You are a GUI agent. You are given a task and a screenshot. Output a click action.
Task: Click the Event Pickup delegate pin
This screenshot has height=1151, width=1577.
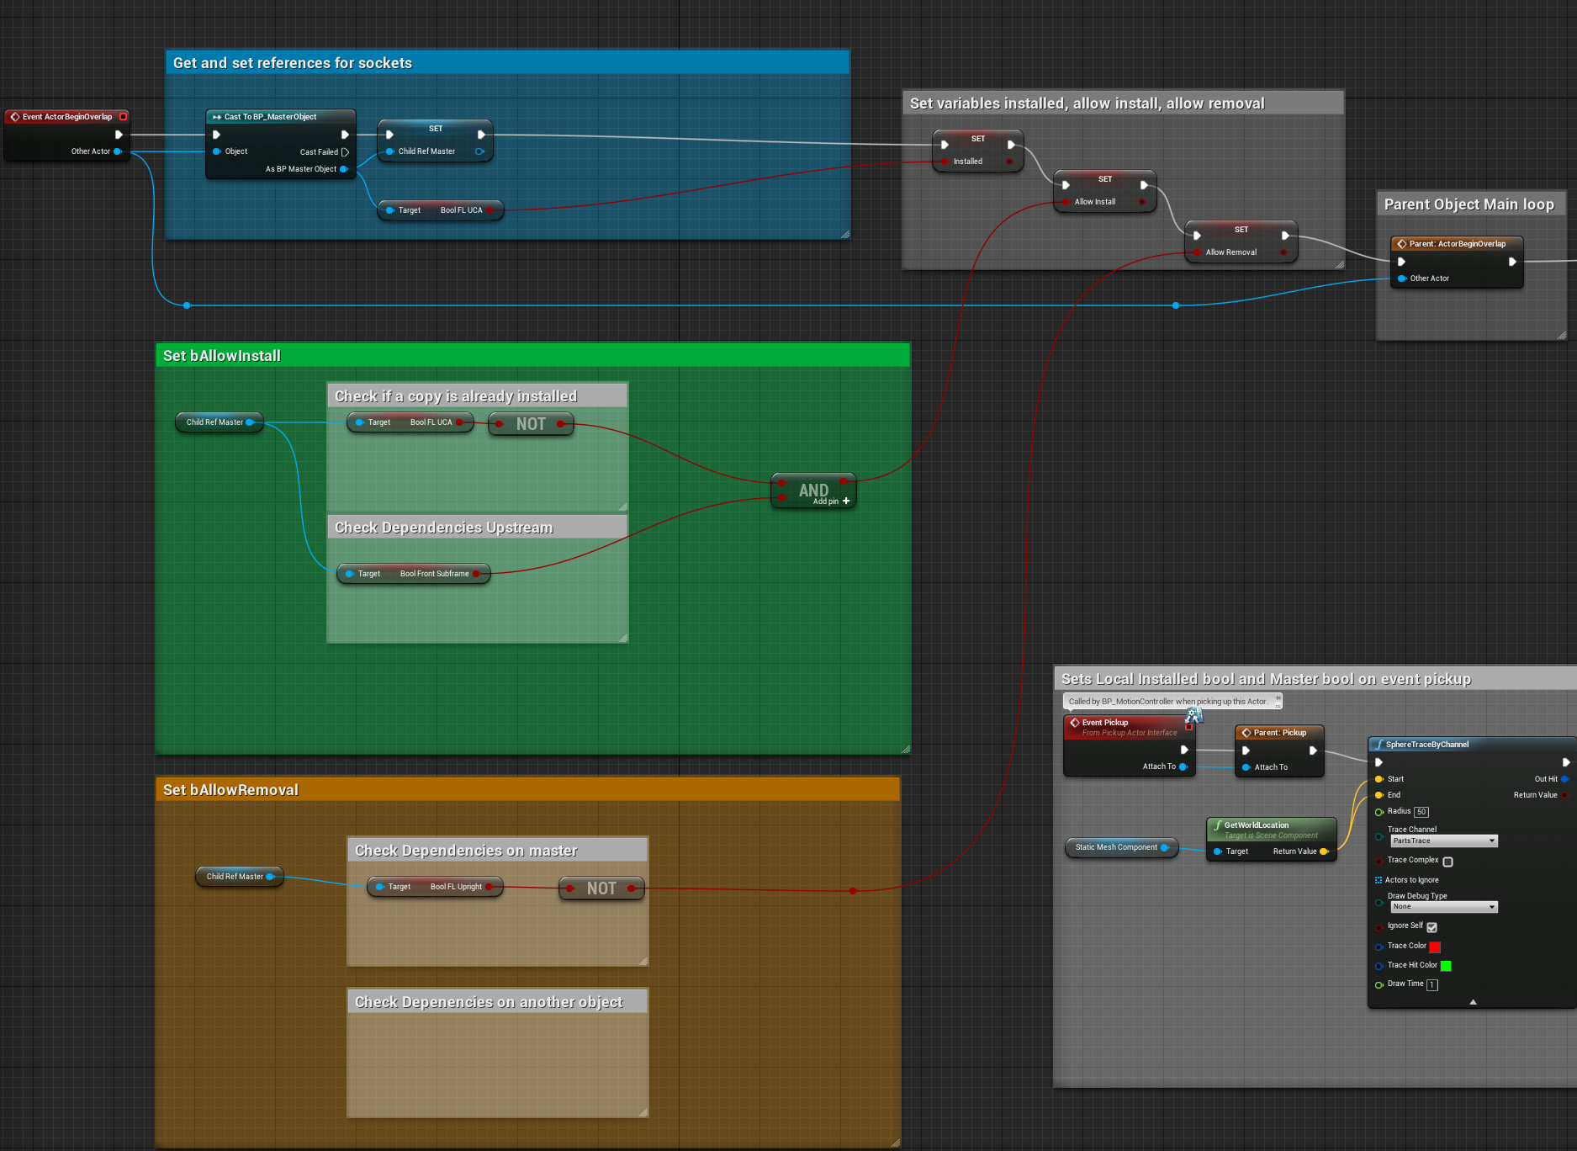(1189, 726)
